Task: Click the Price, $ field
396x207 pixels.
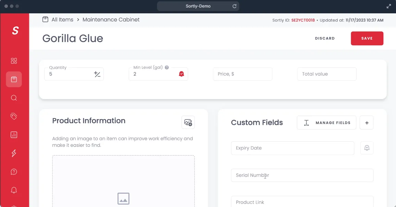Action: point(242,74)
